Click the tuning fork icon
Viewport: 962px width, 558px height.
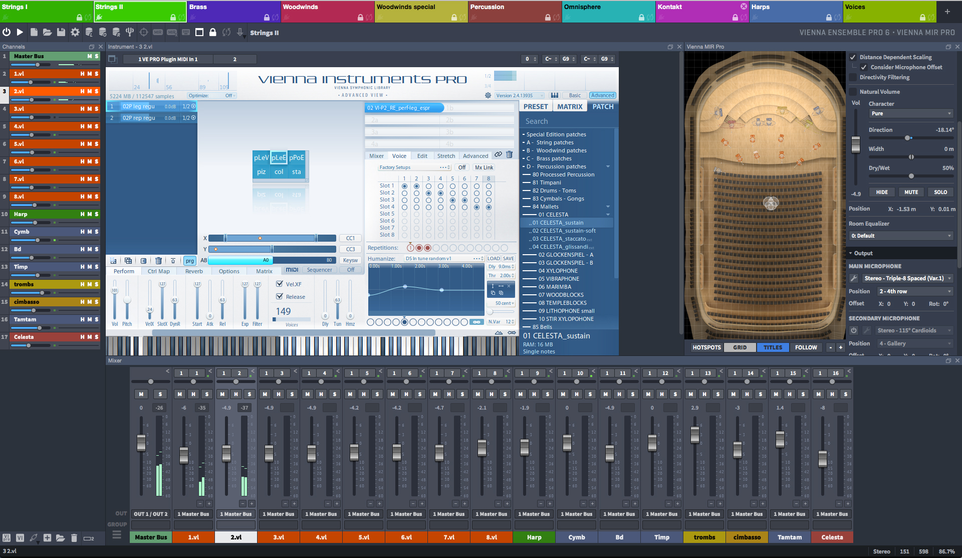point(130,32)
